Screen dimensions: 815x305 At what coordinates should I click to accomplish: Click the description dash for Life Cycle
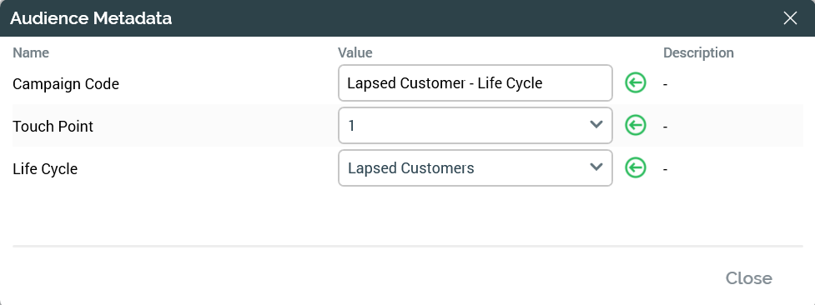pos(666,169)
